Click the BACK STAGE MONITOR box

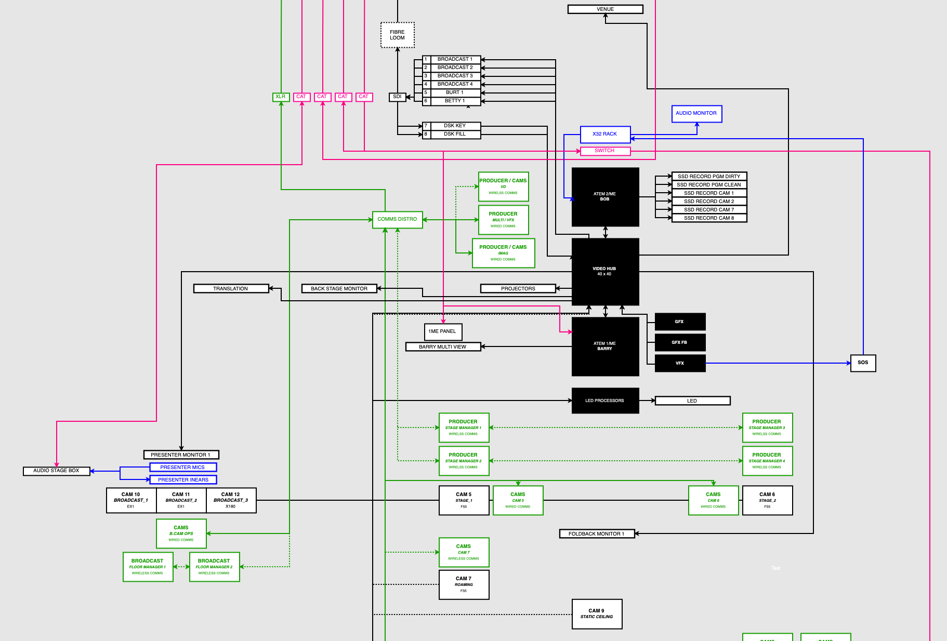(339, 288)
